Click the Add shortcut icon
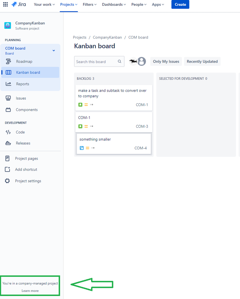Screen dimensions: 240x299 click(x=7, y=169)
